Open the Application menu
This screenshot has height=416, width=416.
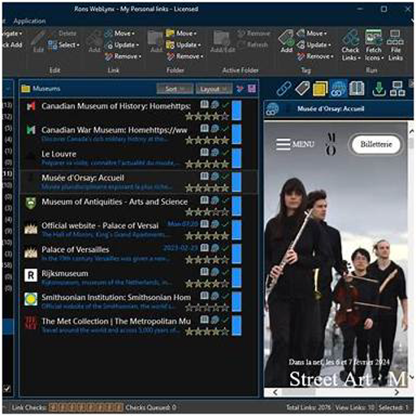29,21
